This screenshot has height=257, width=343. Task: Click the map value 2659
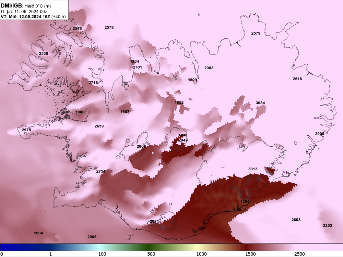[99, 126]
